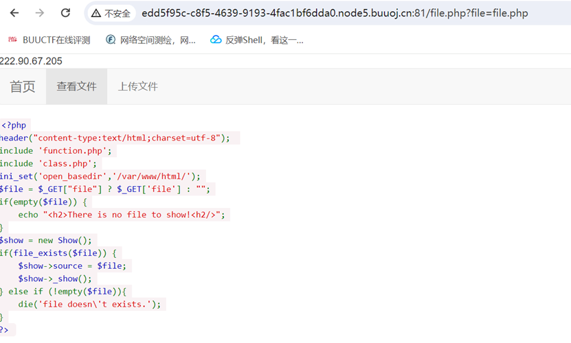
Task: Reload the current page
Action: pyautogui.click(x=65, y=13)
